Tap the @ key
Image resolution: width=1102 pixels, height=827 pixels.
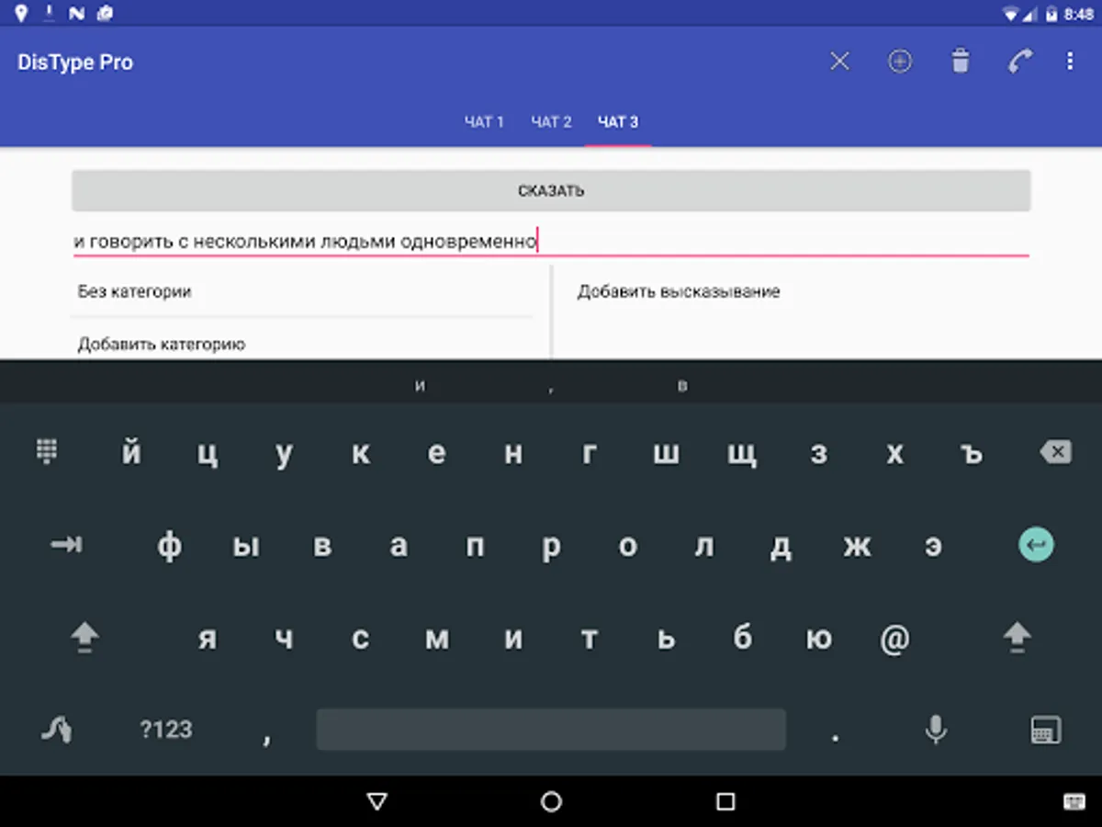point(895,638)
